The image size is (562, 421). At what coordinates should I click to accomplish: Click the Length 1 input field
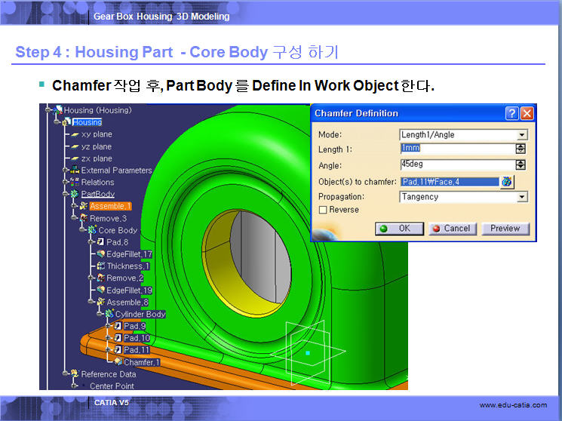456,149
